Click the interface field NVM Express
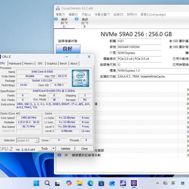The image size is (189, 189). click(139, 53)
